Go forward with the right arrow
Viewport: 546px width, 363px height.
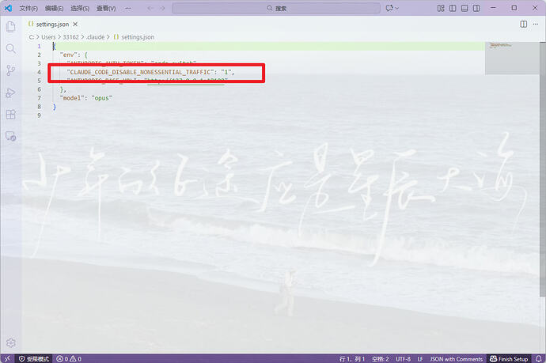pos(163,8)
